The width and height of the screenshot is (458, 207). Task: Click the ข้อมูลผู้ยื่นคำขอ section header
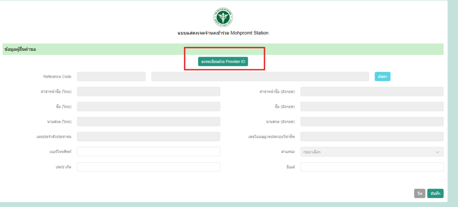[x=20, y=49]
